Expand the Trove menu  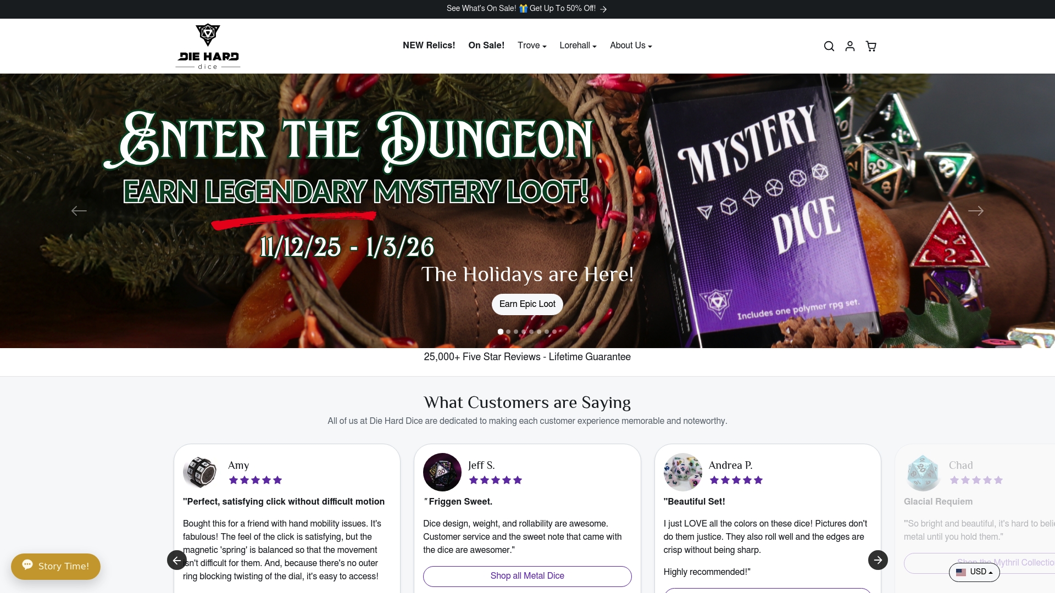531,46
